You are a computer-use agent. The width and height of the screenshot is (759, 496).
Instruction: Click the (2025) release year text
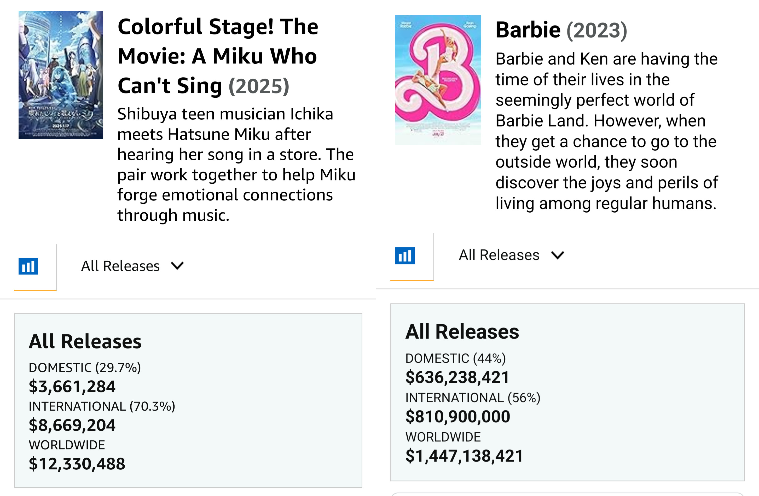click(x=259, y=86)
